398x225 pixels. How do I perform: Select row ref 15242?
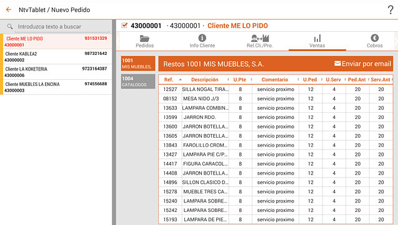(x=276, y=210)
